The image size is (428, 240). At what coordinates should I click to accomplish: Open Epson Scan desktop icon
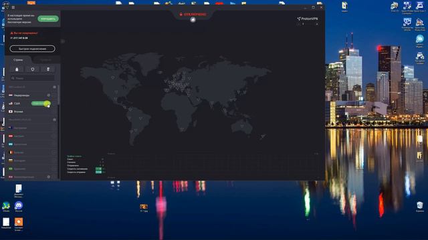pyautogui.click(x=419, y=7)
